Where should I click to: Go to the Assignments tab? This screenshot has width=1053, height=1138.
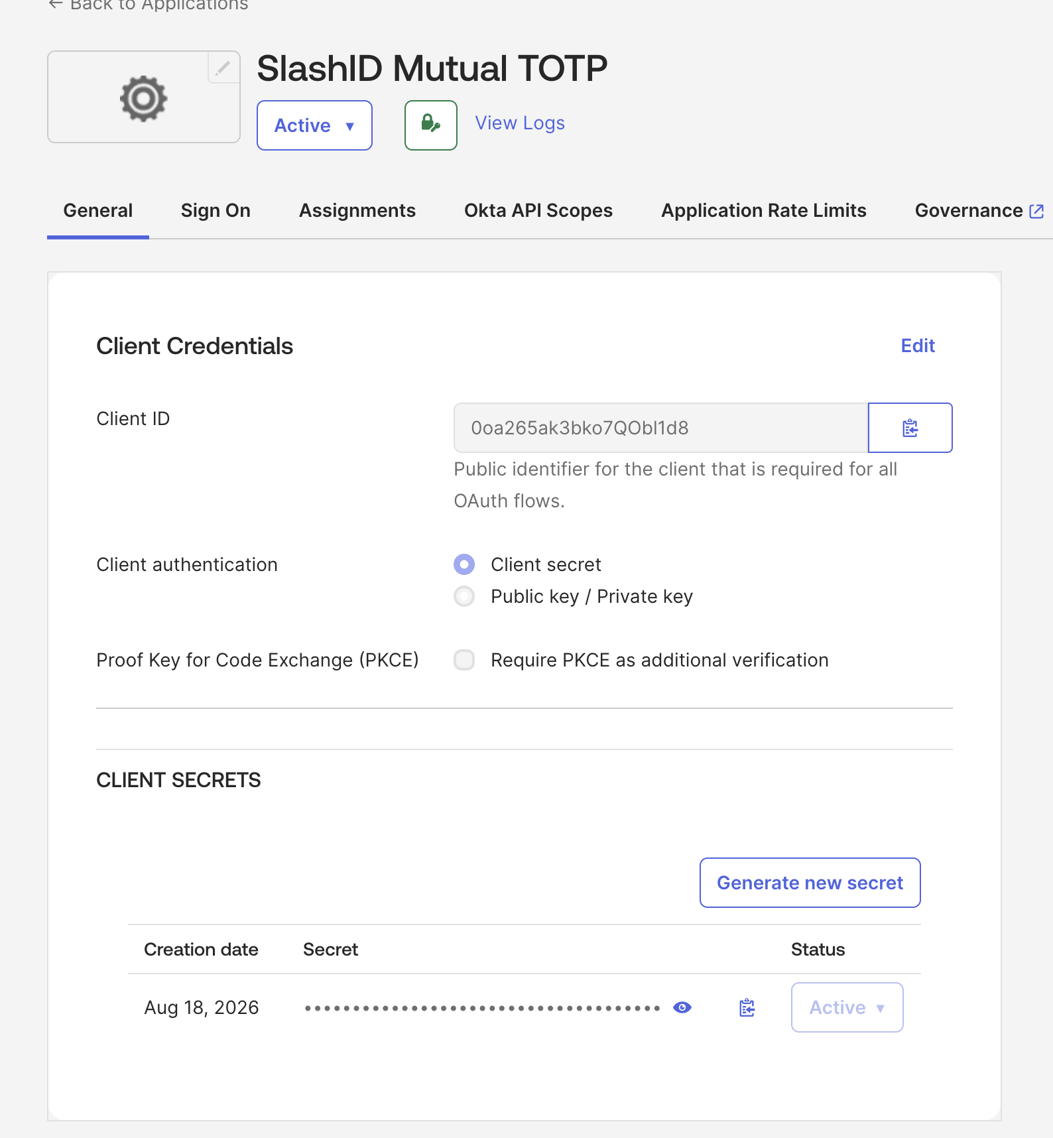pos(357,210)
